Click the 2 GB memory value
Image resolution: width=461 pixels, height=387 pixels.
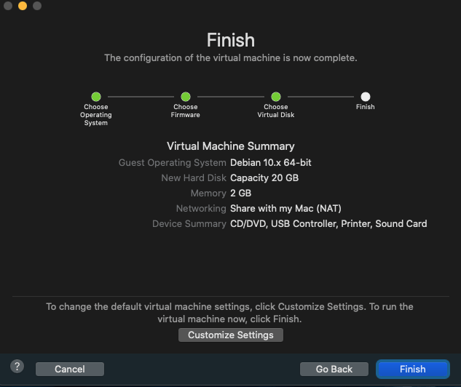click(241, 193)
